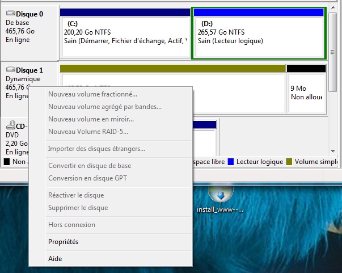
Task: Click Hors connexion in the context menu
Action: coord(71,225)
